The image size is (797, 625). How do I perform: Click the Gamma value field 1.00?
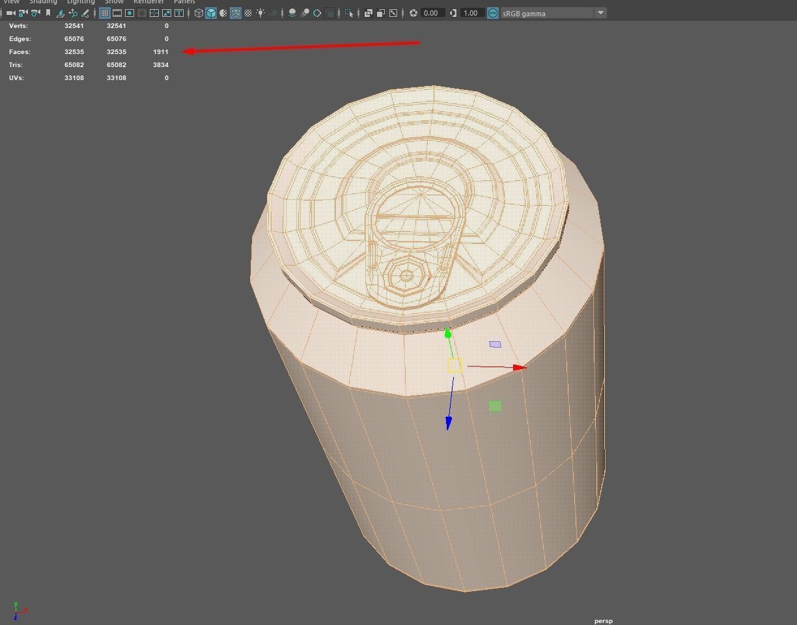coord(473,13)
